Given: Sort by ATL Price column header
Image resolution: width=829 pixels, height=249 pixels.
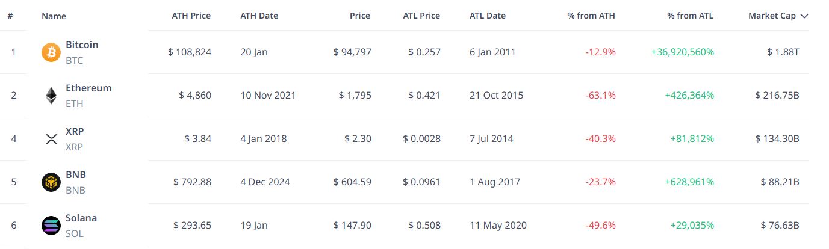Looking at the screenshot, I should click(x=421, y=16).
